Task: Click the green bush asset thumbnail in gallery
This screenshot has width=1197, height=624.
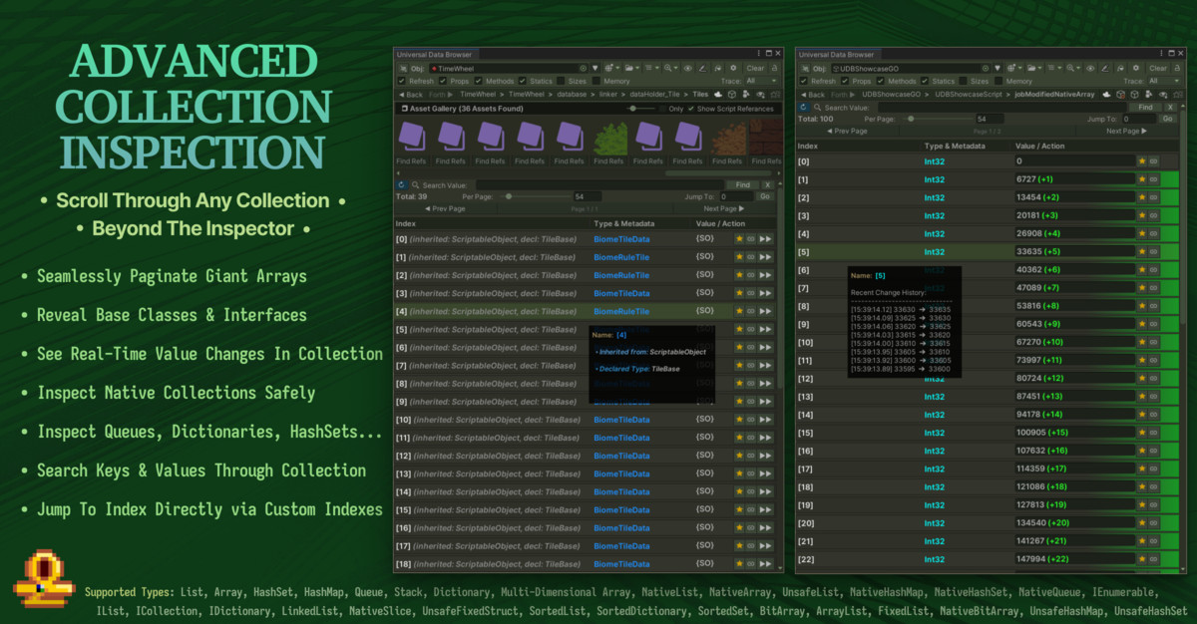Action: click(610, 140)
